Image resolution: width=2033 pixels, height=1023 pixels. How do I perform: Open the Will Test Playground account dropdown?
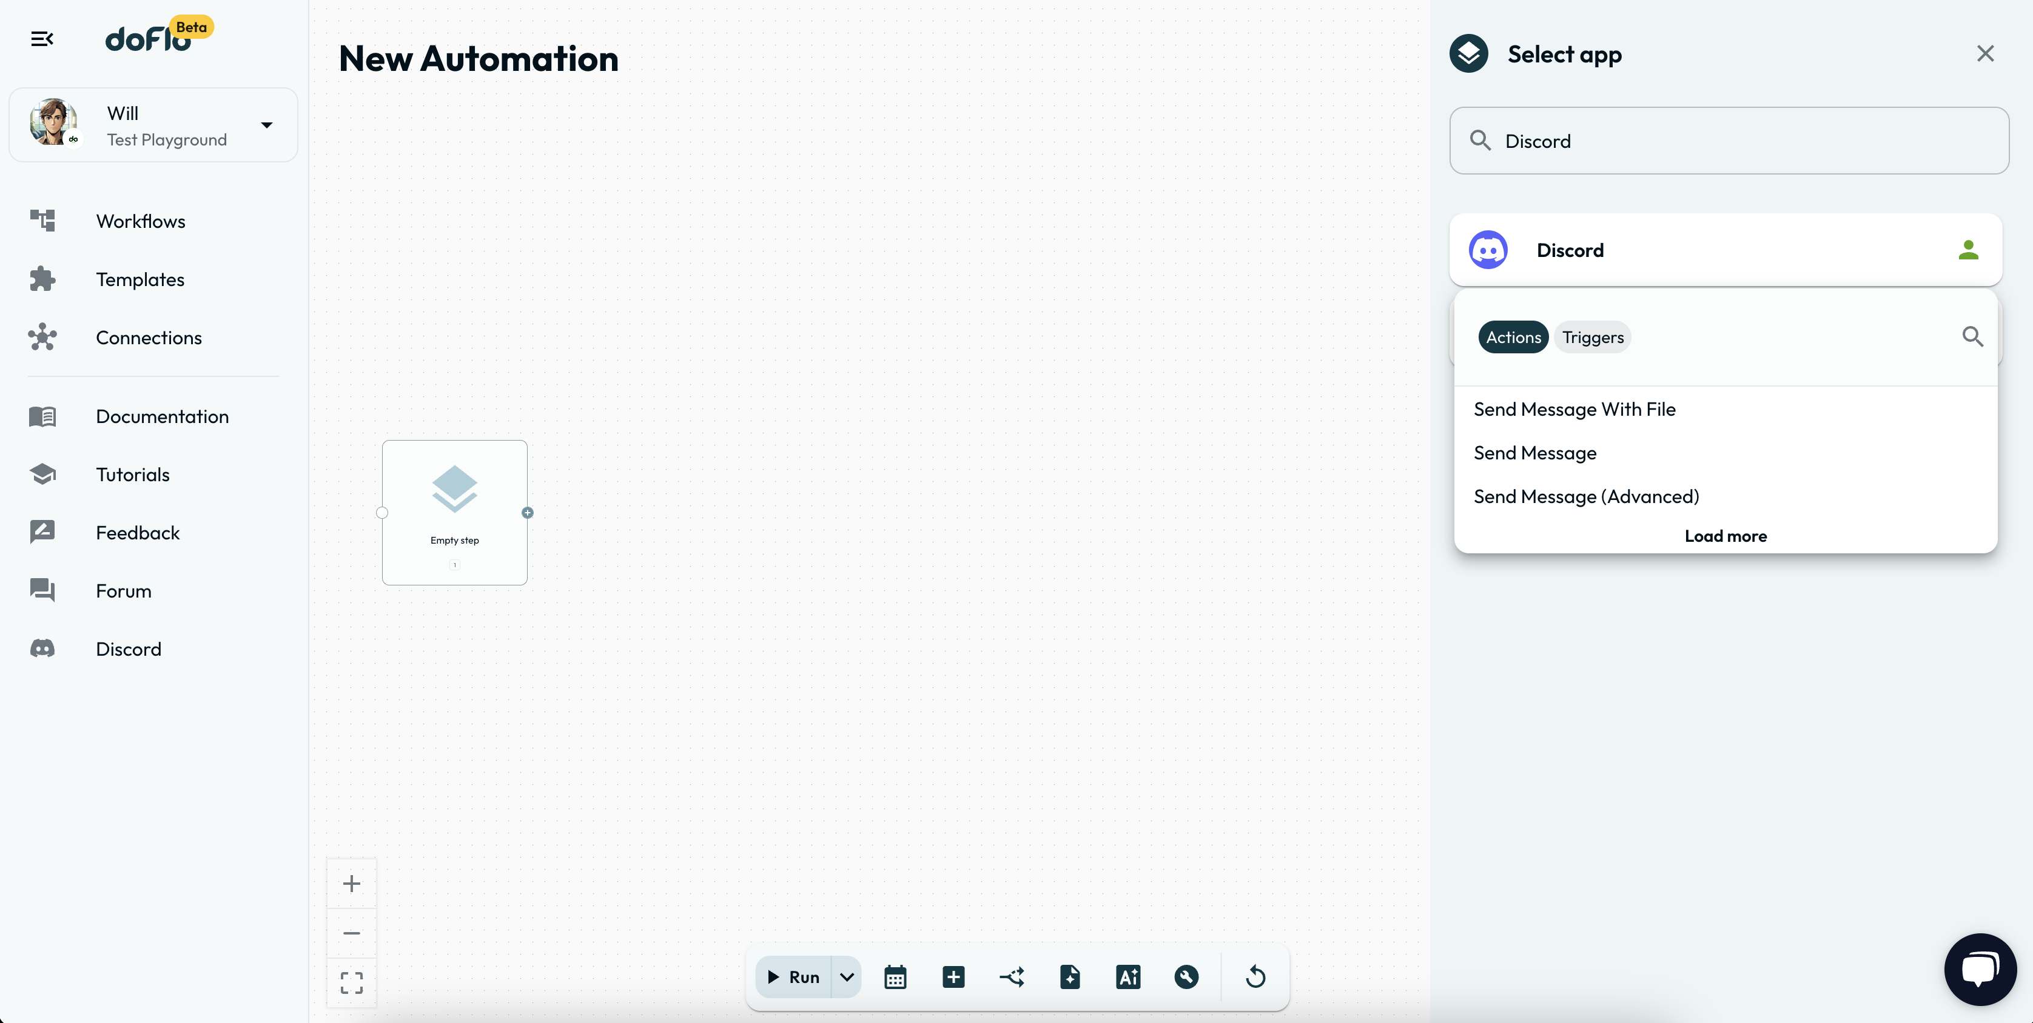pos(267,125)
